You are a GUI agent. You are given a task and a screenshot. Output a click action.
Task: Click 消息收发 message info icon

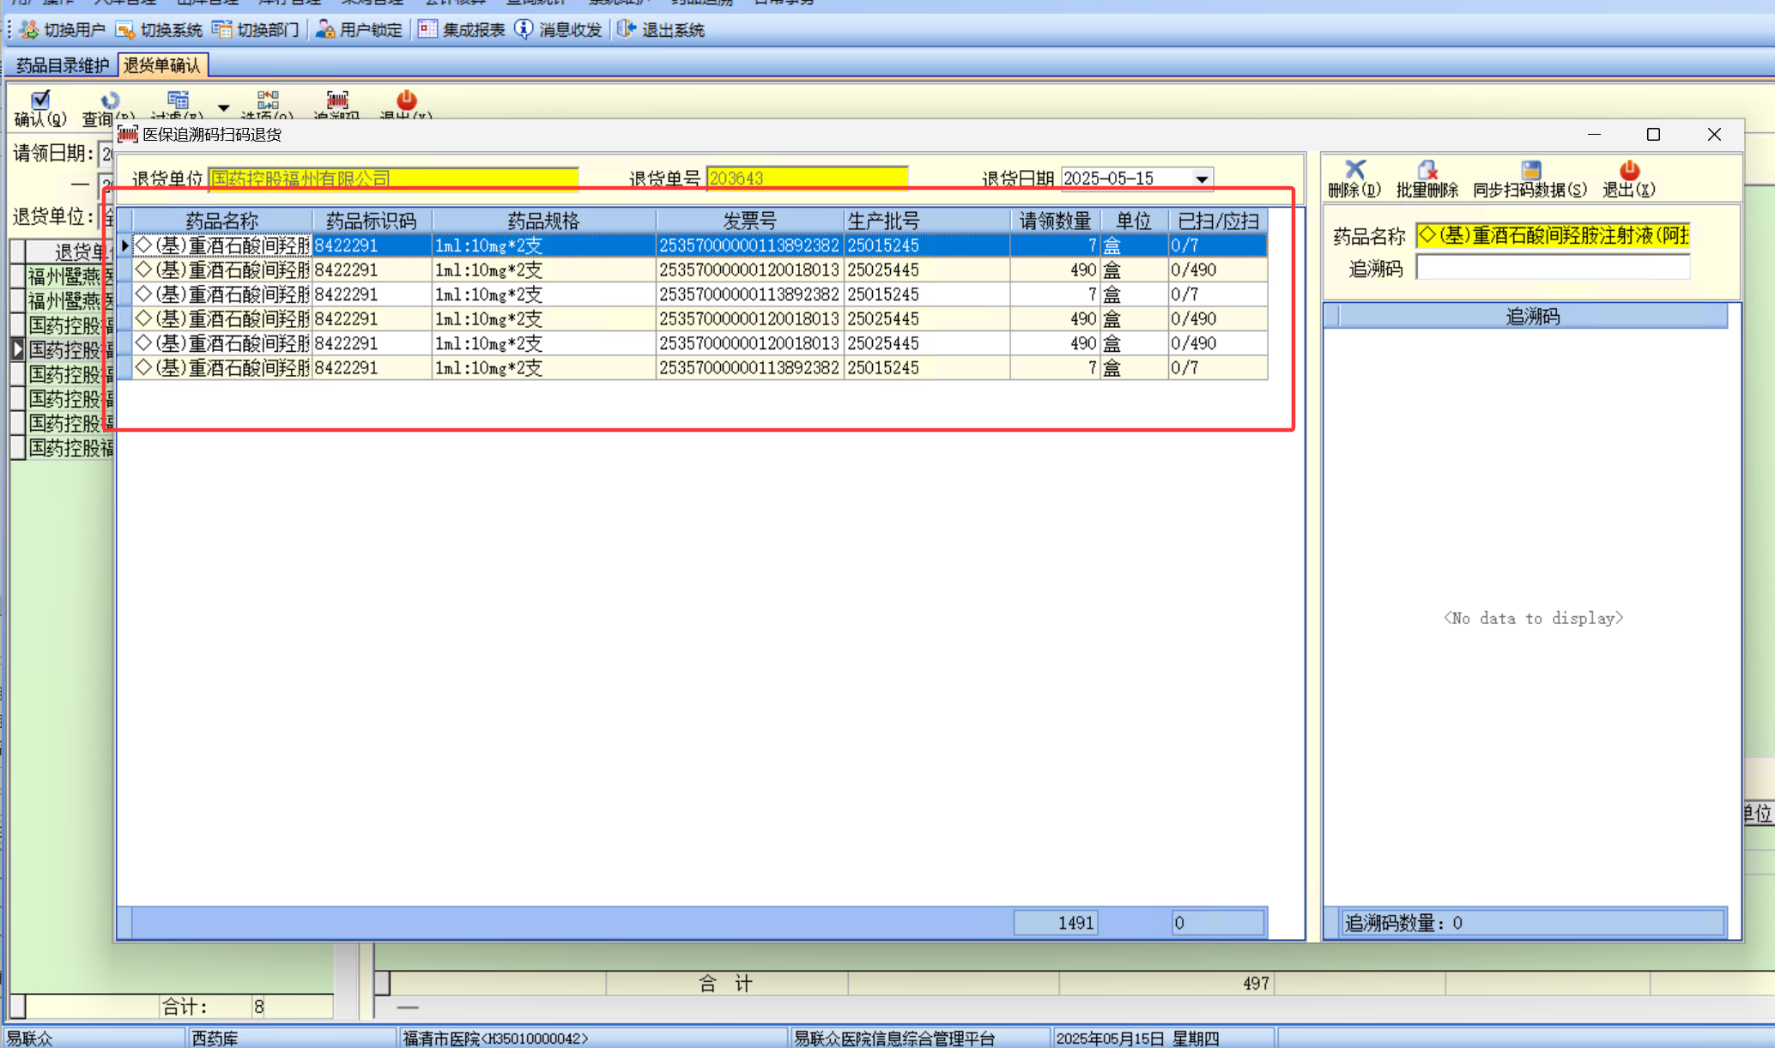[x=524, y=30]
